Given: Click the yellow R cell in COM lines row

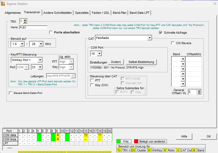Looking at the screenshot, I should (x=58, y=139).
